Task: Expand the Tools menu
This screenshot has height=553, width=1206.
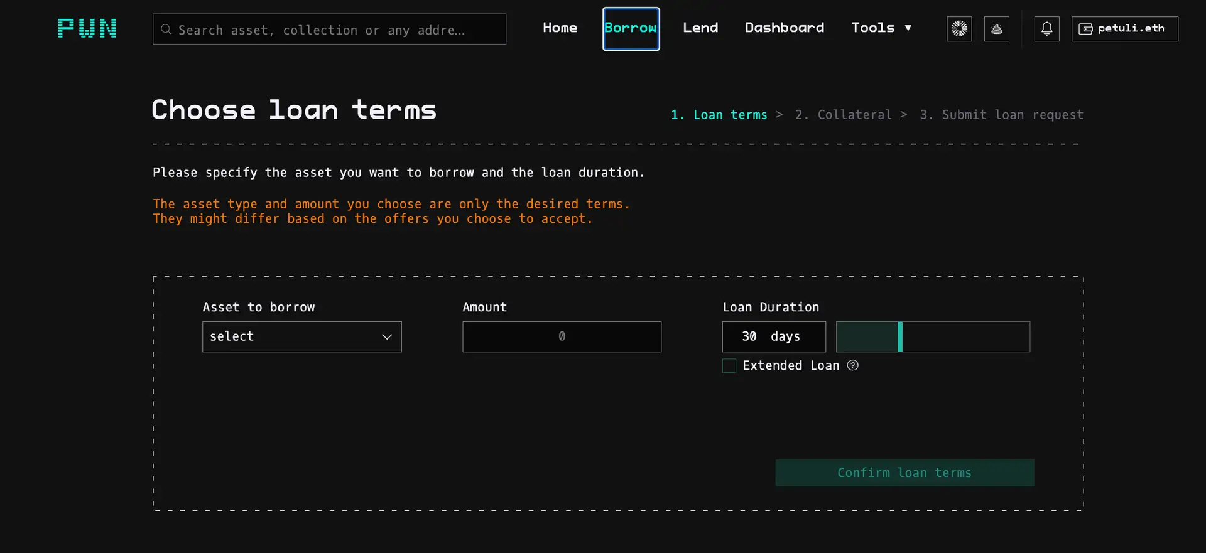Action: click(x=881, y=28)
